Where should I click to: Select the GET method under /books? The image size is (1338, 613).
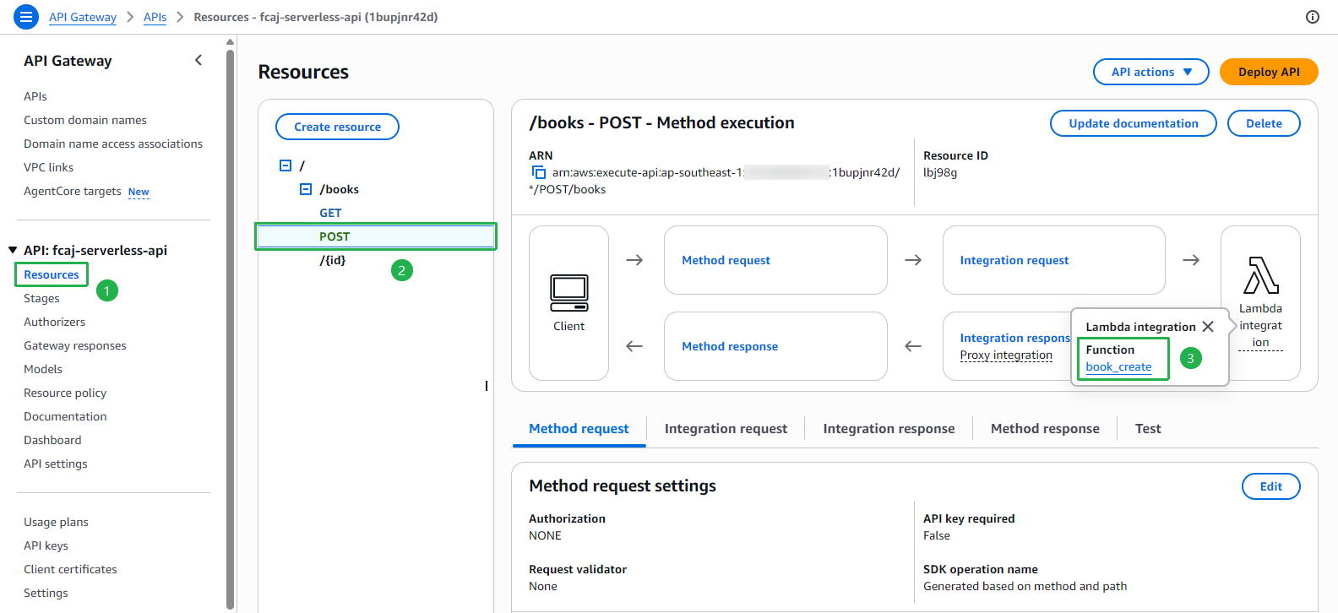pos(330,213)
